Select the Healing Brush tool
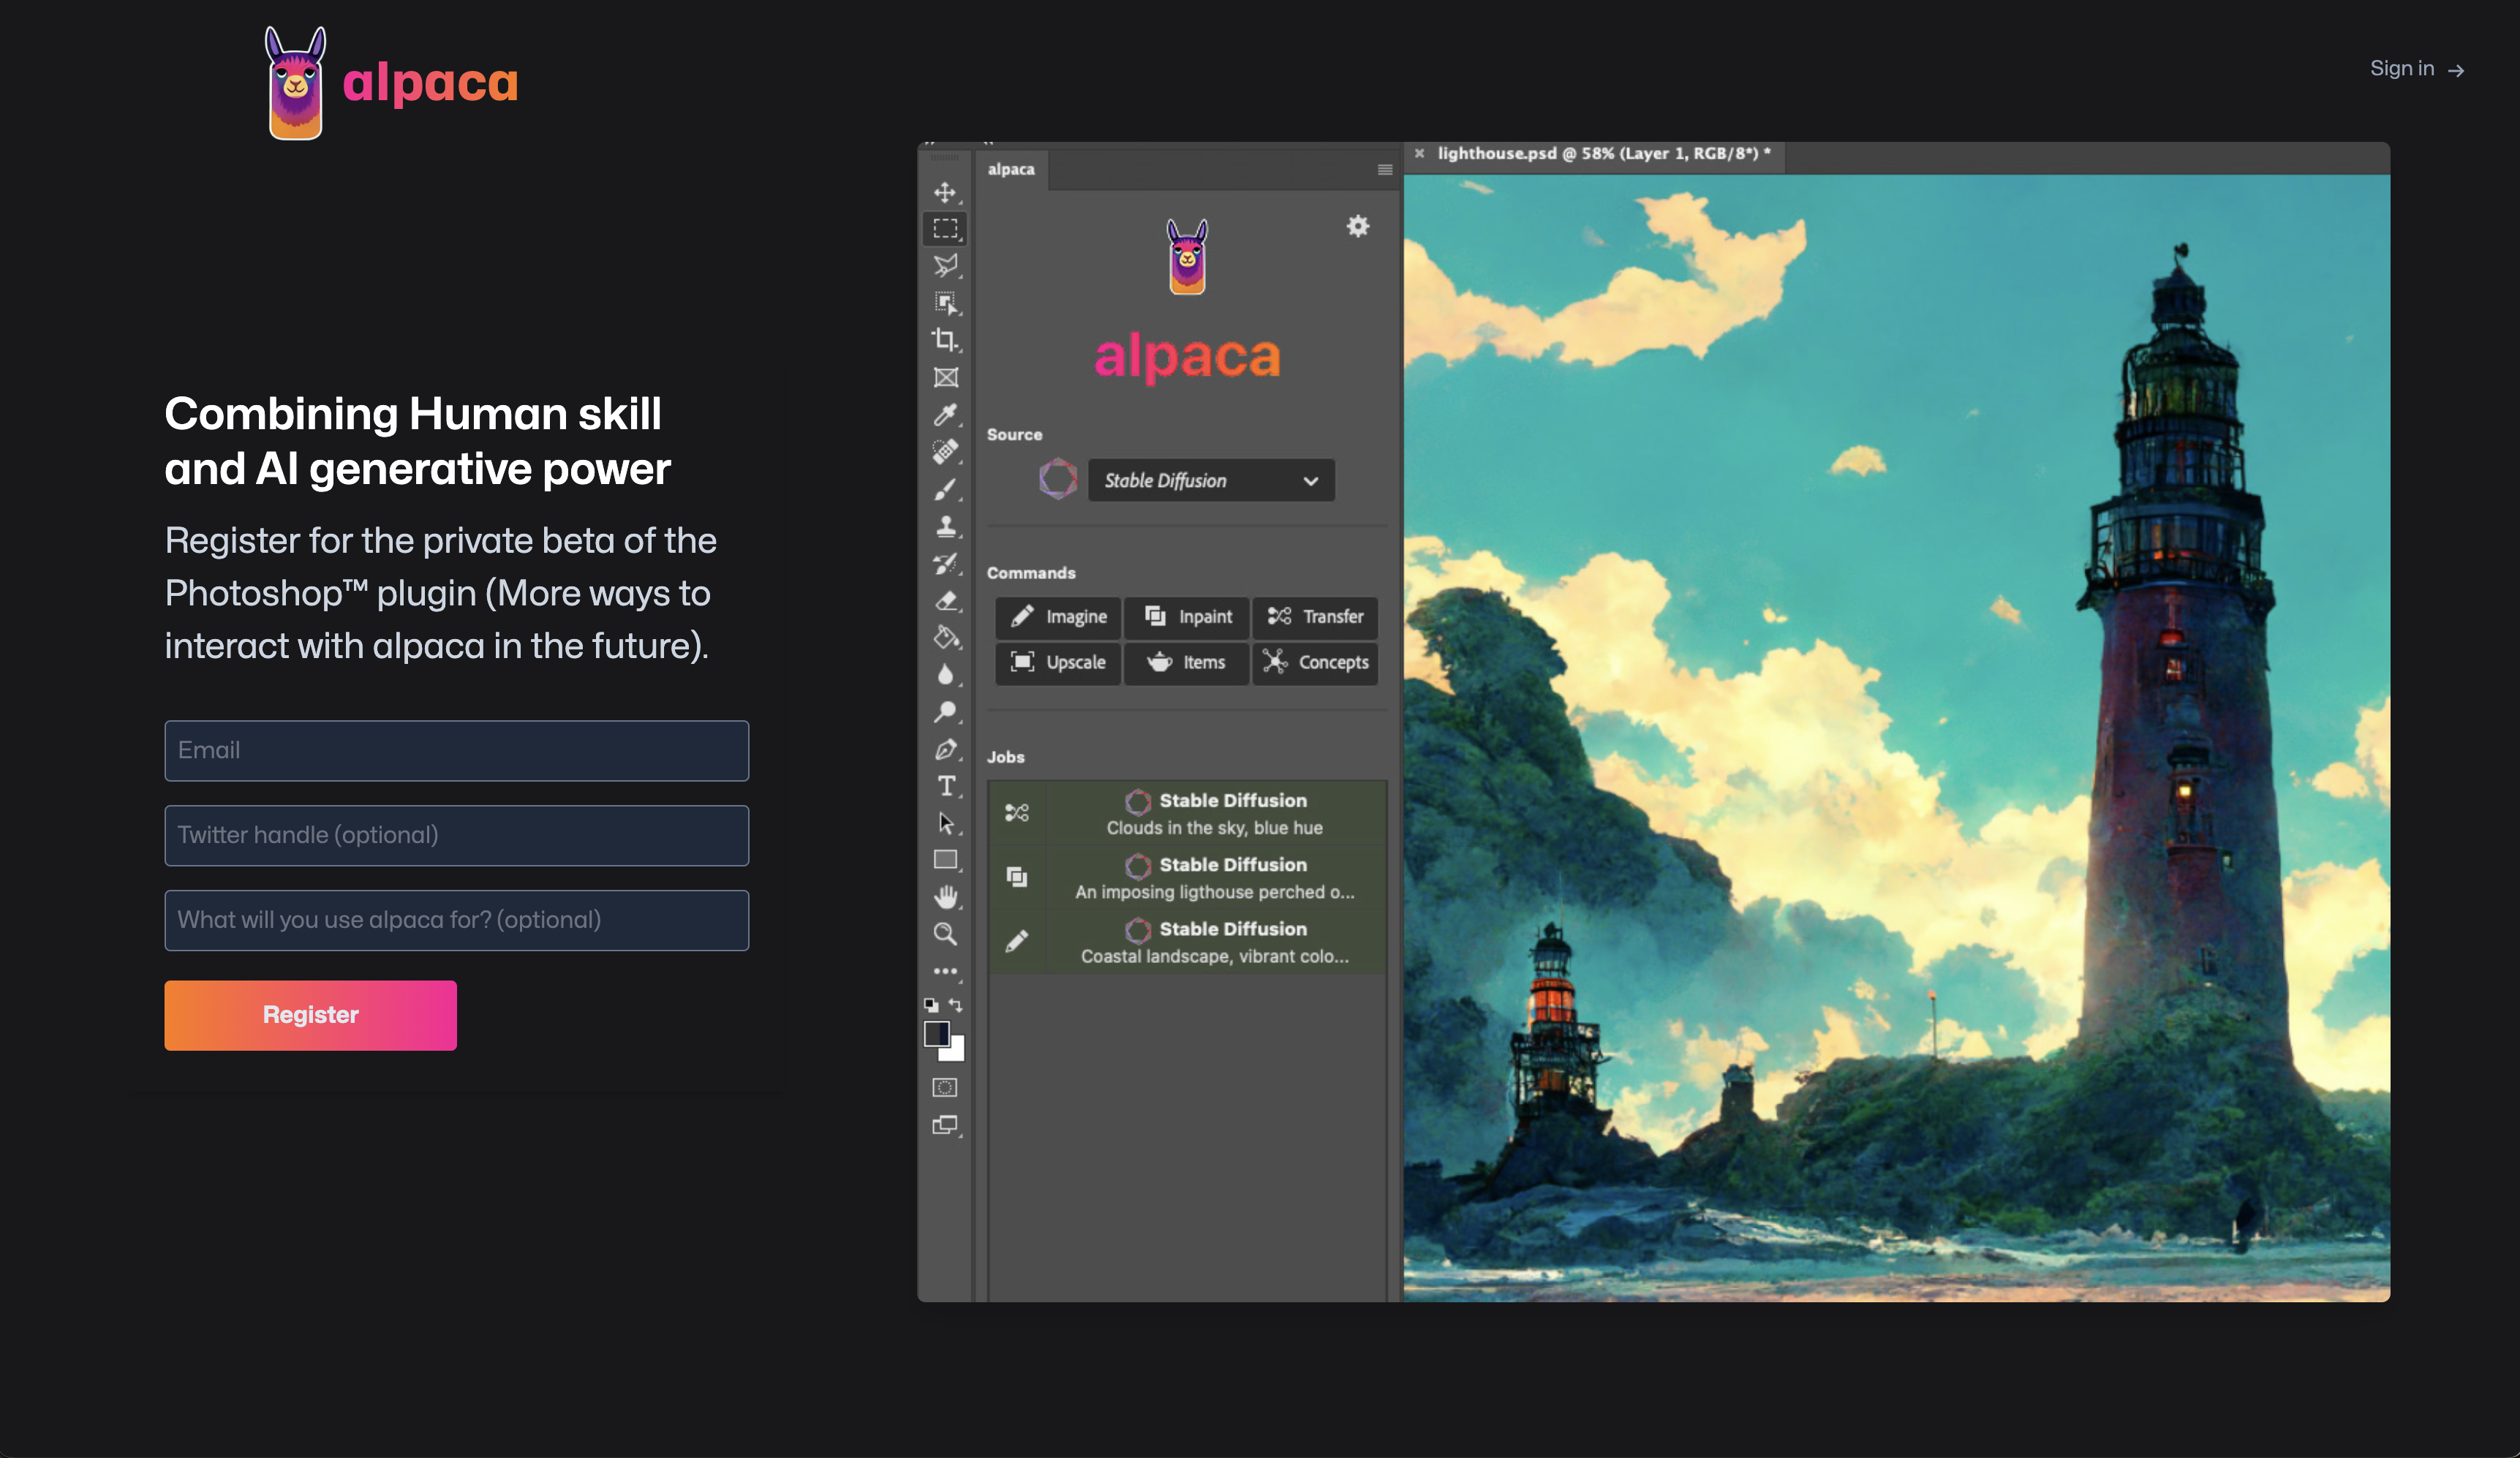The image size is (2520, 1458). tap(945, 452)
